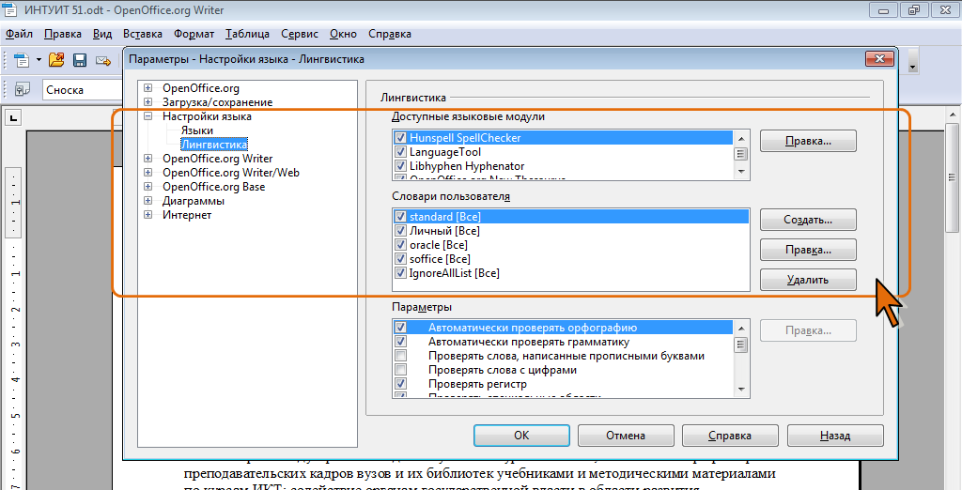Uncheck the LanguageTool module checkbox
Screen dimensions: 962x490
pos(401,152)
